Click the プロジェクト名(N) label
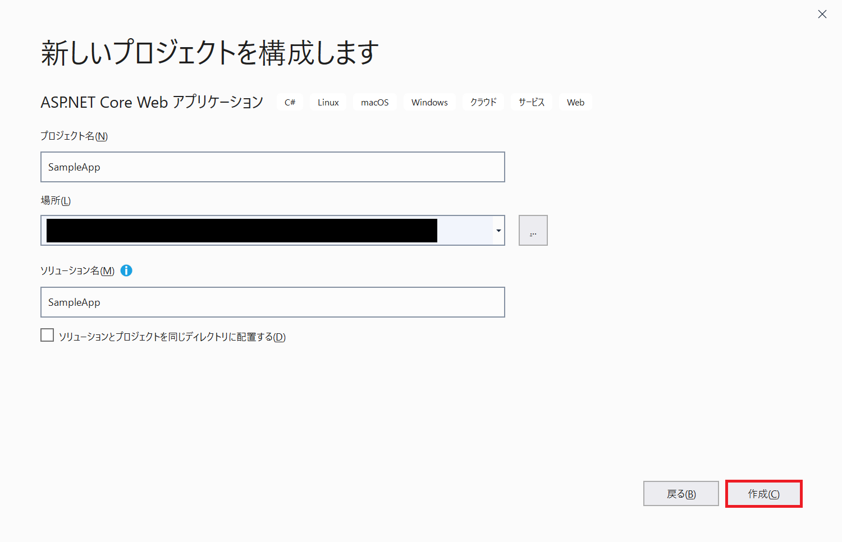The width and height of the screenshot is (842, 542). tap(74, 136)
